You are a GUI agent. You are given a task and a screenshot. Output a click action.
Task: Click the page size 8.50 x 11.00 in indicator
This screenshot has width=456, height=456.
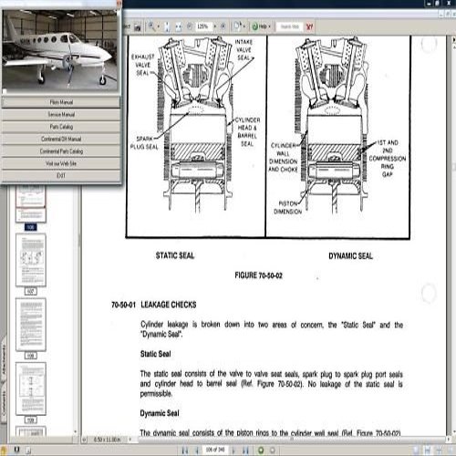107,440
